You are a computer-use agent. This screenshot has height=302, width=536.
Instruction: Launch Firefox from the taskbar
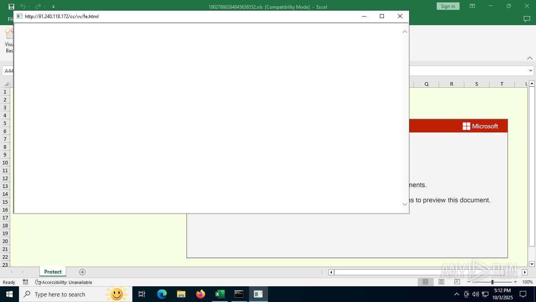pyautogui.click(x=201, y=294)
